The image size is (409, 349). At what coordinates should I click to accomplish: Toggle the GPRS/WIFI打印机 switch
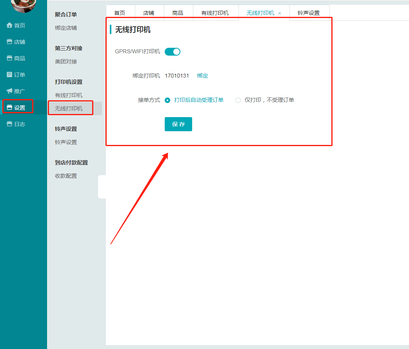pyautogui.click(x=173, y=52)
